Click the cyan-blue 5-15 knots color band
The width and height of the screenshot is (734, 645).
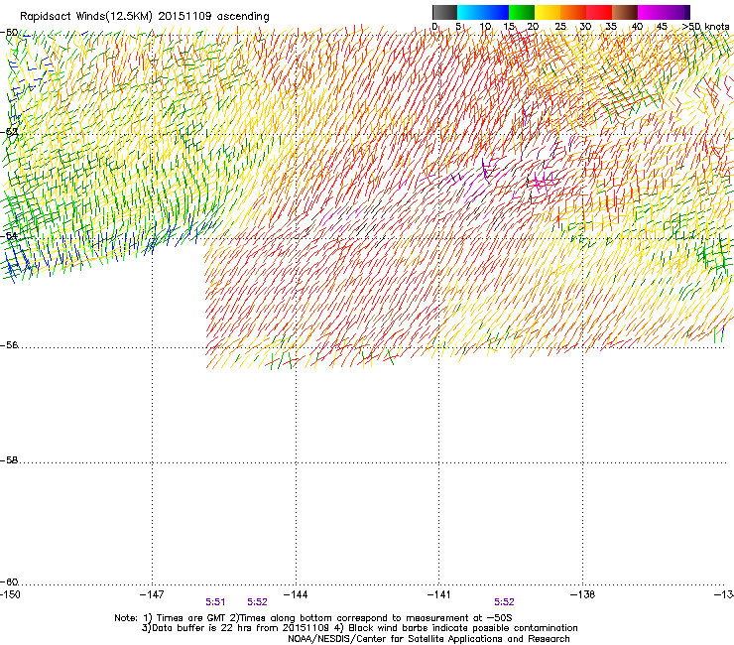pyautogui.click(x=483, y=12)
